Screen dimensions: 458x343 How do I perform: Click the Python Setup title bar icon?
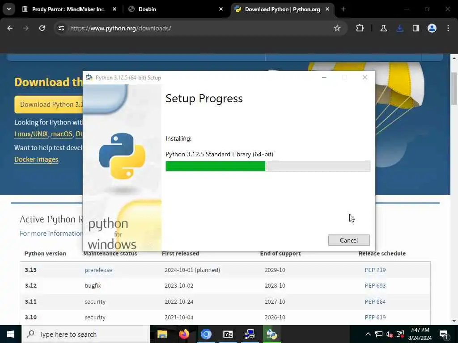(x=89, y=77)
